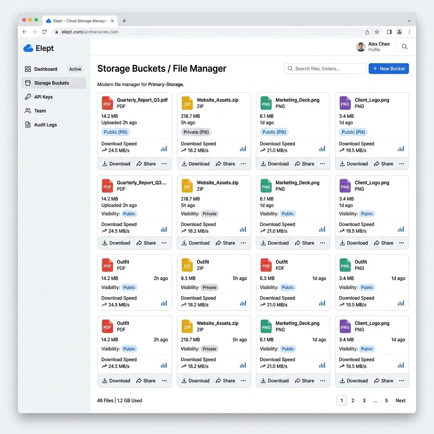Go back in browser history

click(25, 32)
